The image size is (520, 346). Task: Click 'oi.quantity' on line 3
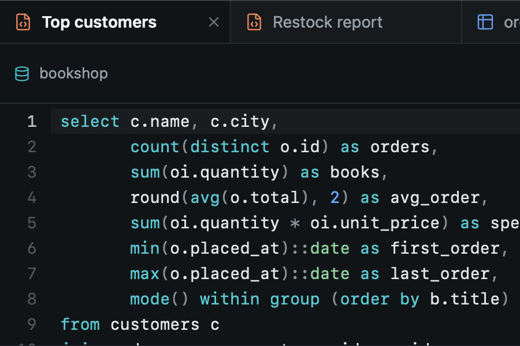coord(225,172)
